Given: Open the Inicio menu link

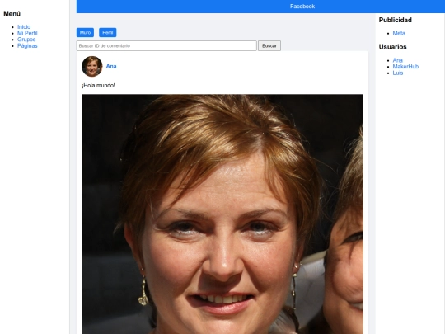Looking at the screenshot, I should tap(24, 27).
